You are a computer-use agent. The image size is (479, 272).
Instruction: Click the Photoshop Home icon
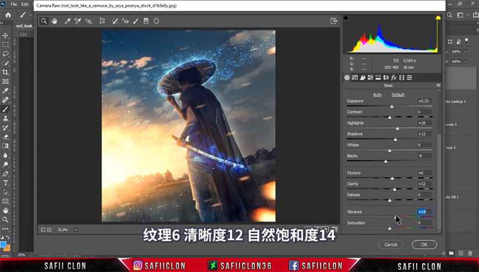(x=8, y=15)
